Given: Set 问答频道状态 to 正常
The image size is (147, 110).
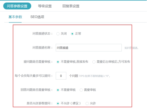Looking at the screenshot, I should pyautogui.click(x=72, y=34).
